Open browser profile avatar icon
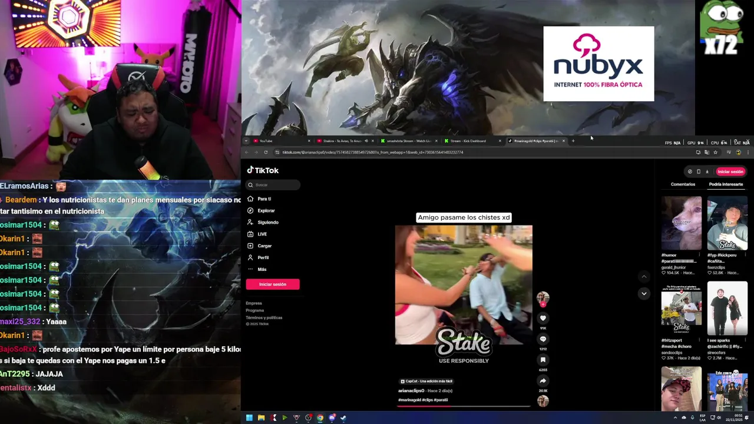The width and height of the screenshot is (754, 424). coord(739,153)
